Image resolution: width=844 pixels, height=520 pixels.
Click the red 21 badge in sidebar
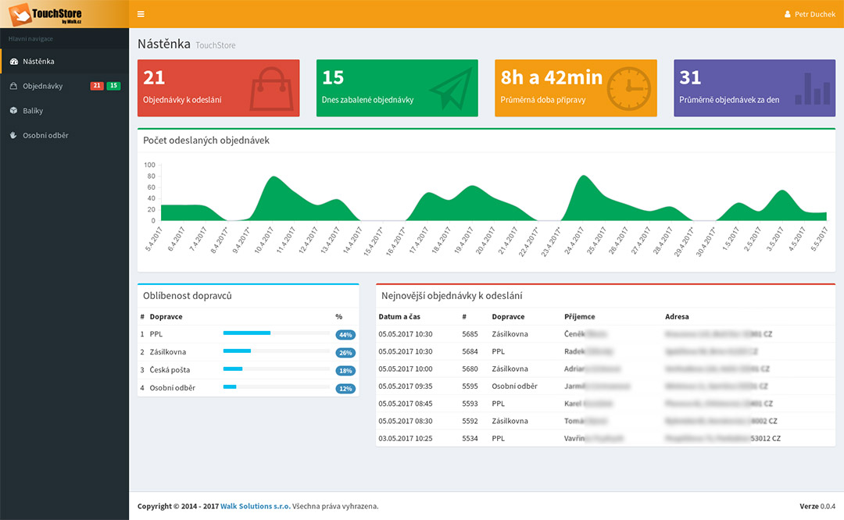pyautogui.click(x=97, y=86)
